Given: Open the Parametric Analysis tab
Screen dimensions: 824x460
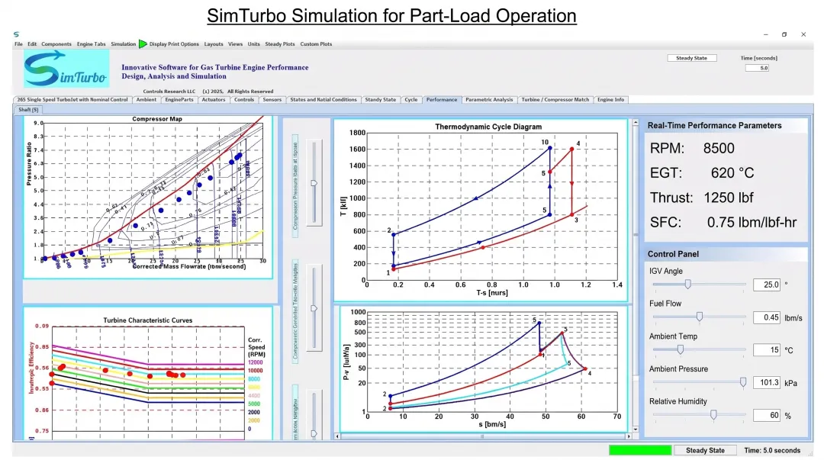Looking at the screenshot, I should [x=489, y=99].
